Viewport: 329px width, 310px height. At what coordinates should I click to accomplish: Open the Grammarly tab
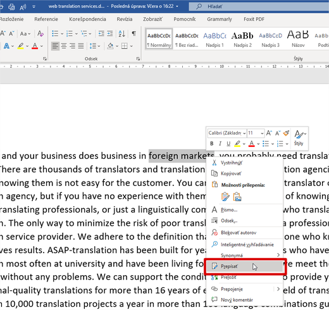pyautogui.click(x=220, y=19)
